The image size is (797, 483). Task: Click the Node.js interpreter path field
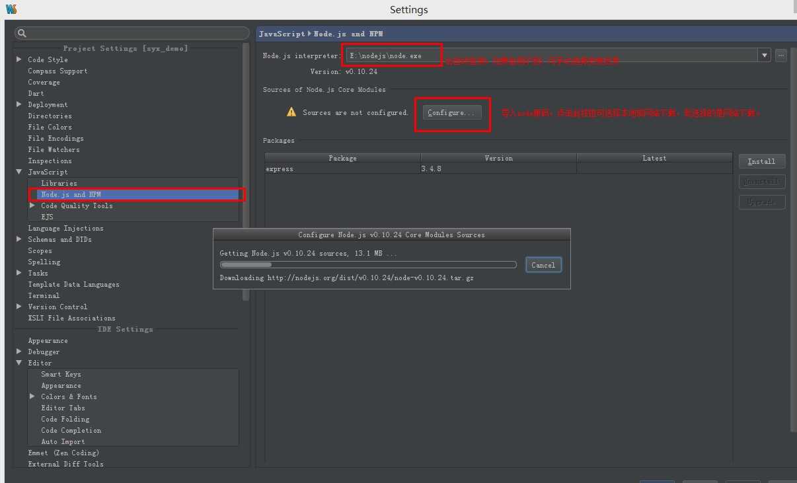551,56
